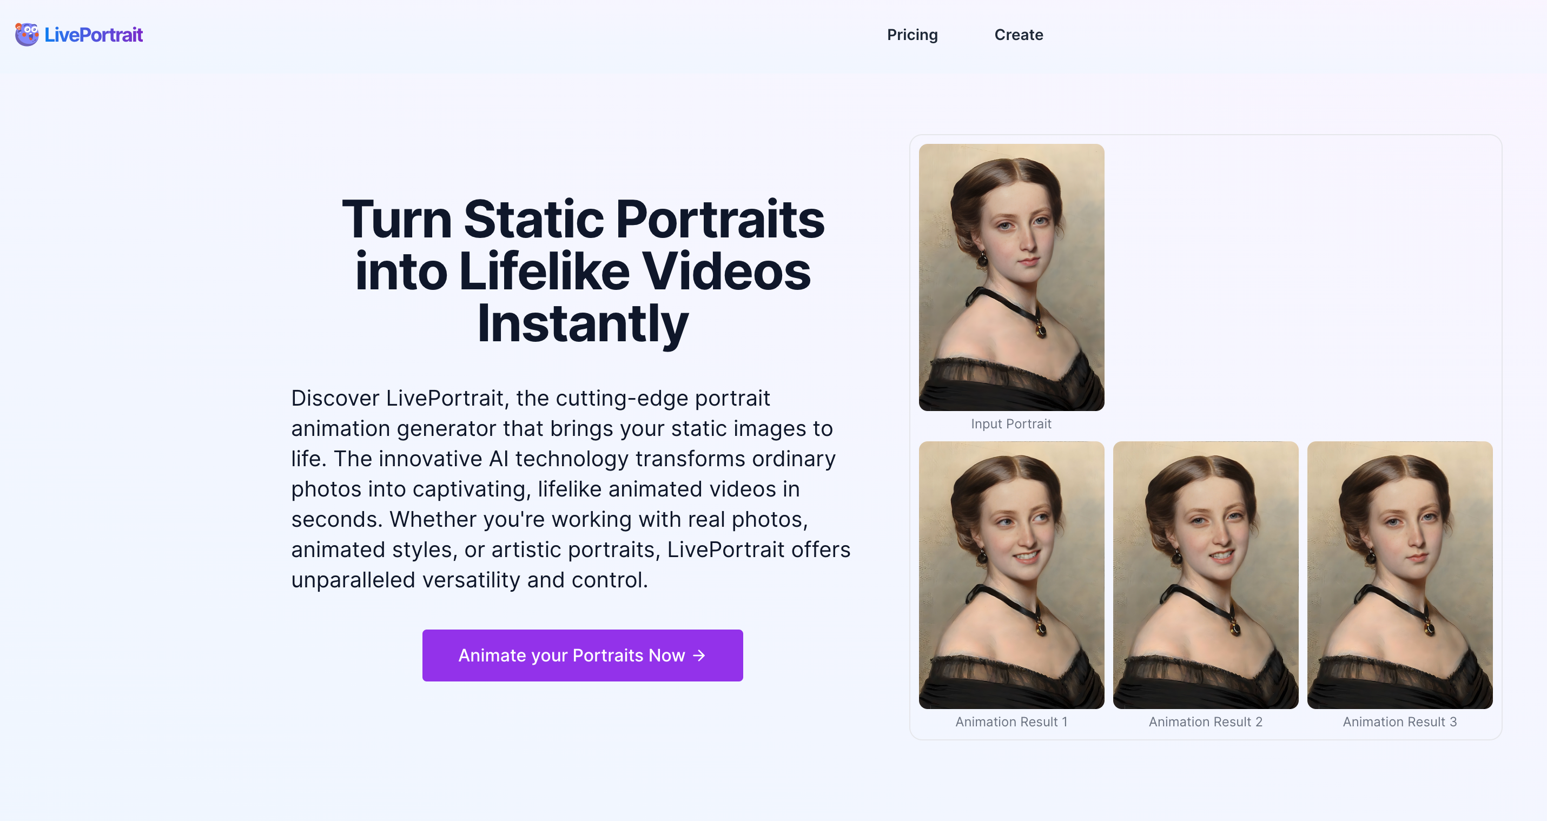The width and height of the screenshot is (1547, 821).
Task: Click the Animation Result 2 caption
Action: (1205, 722)
